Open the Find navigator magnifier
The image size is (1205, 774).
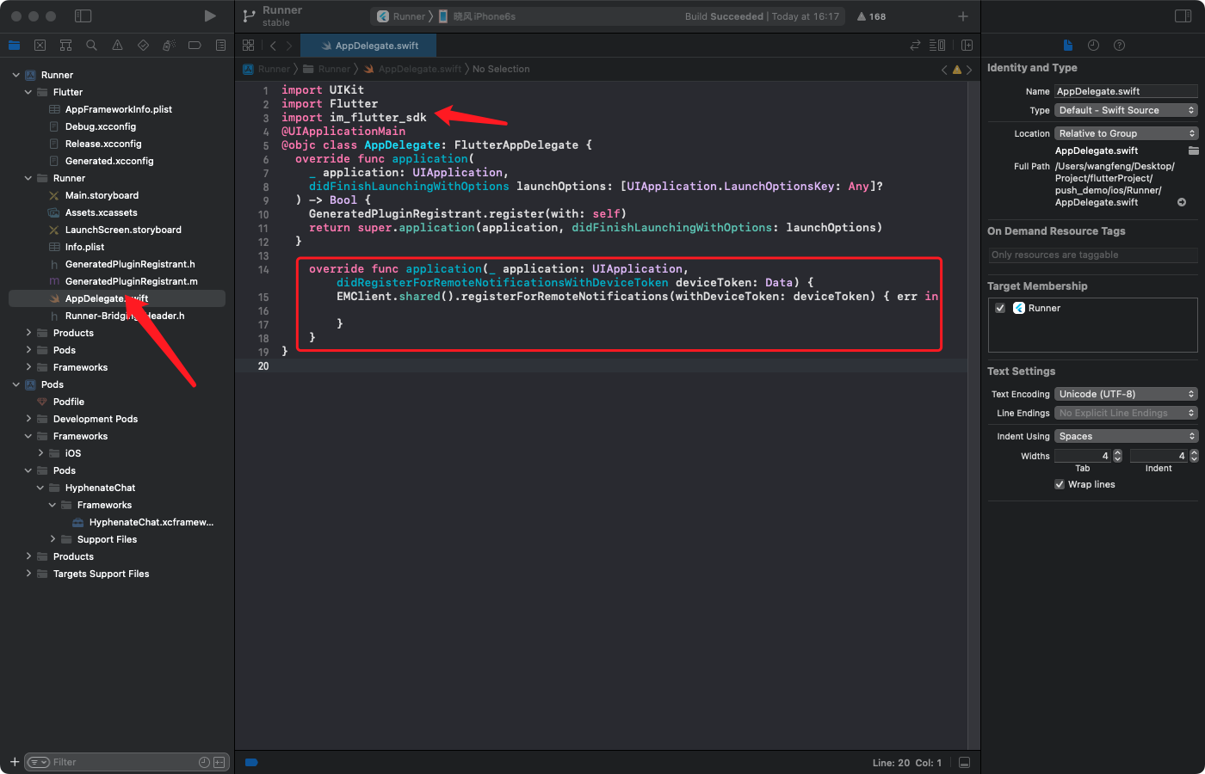point(91,46)
